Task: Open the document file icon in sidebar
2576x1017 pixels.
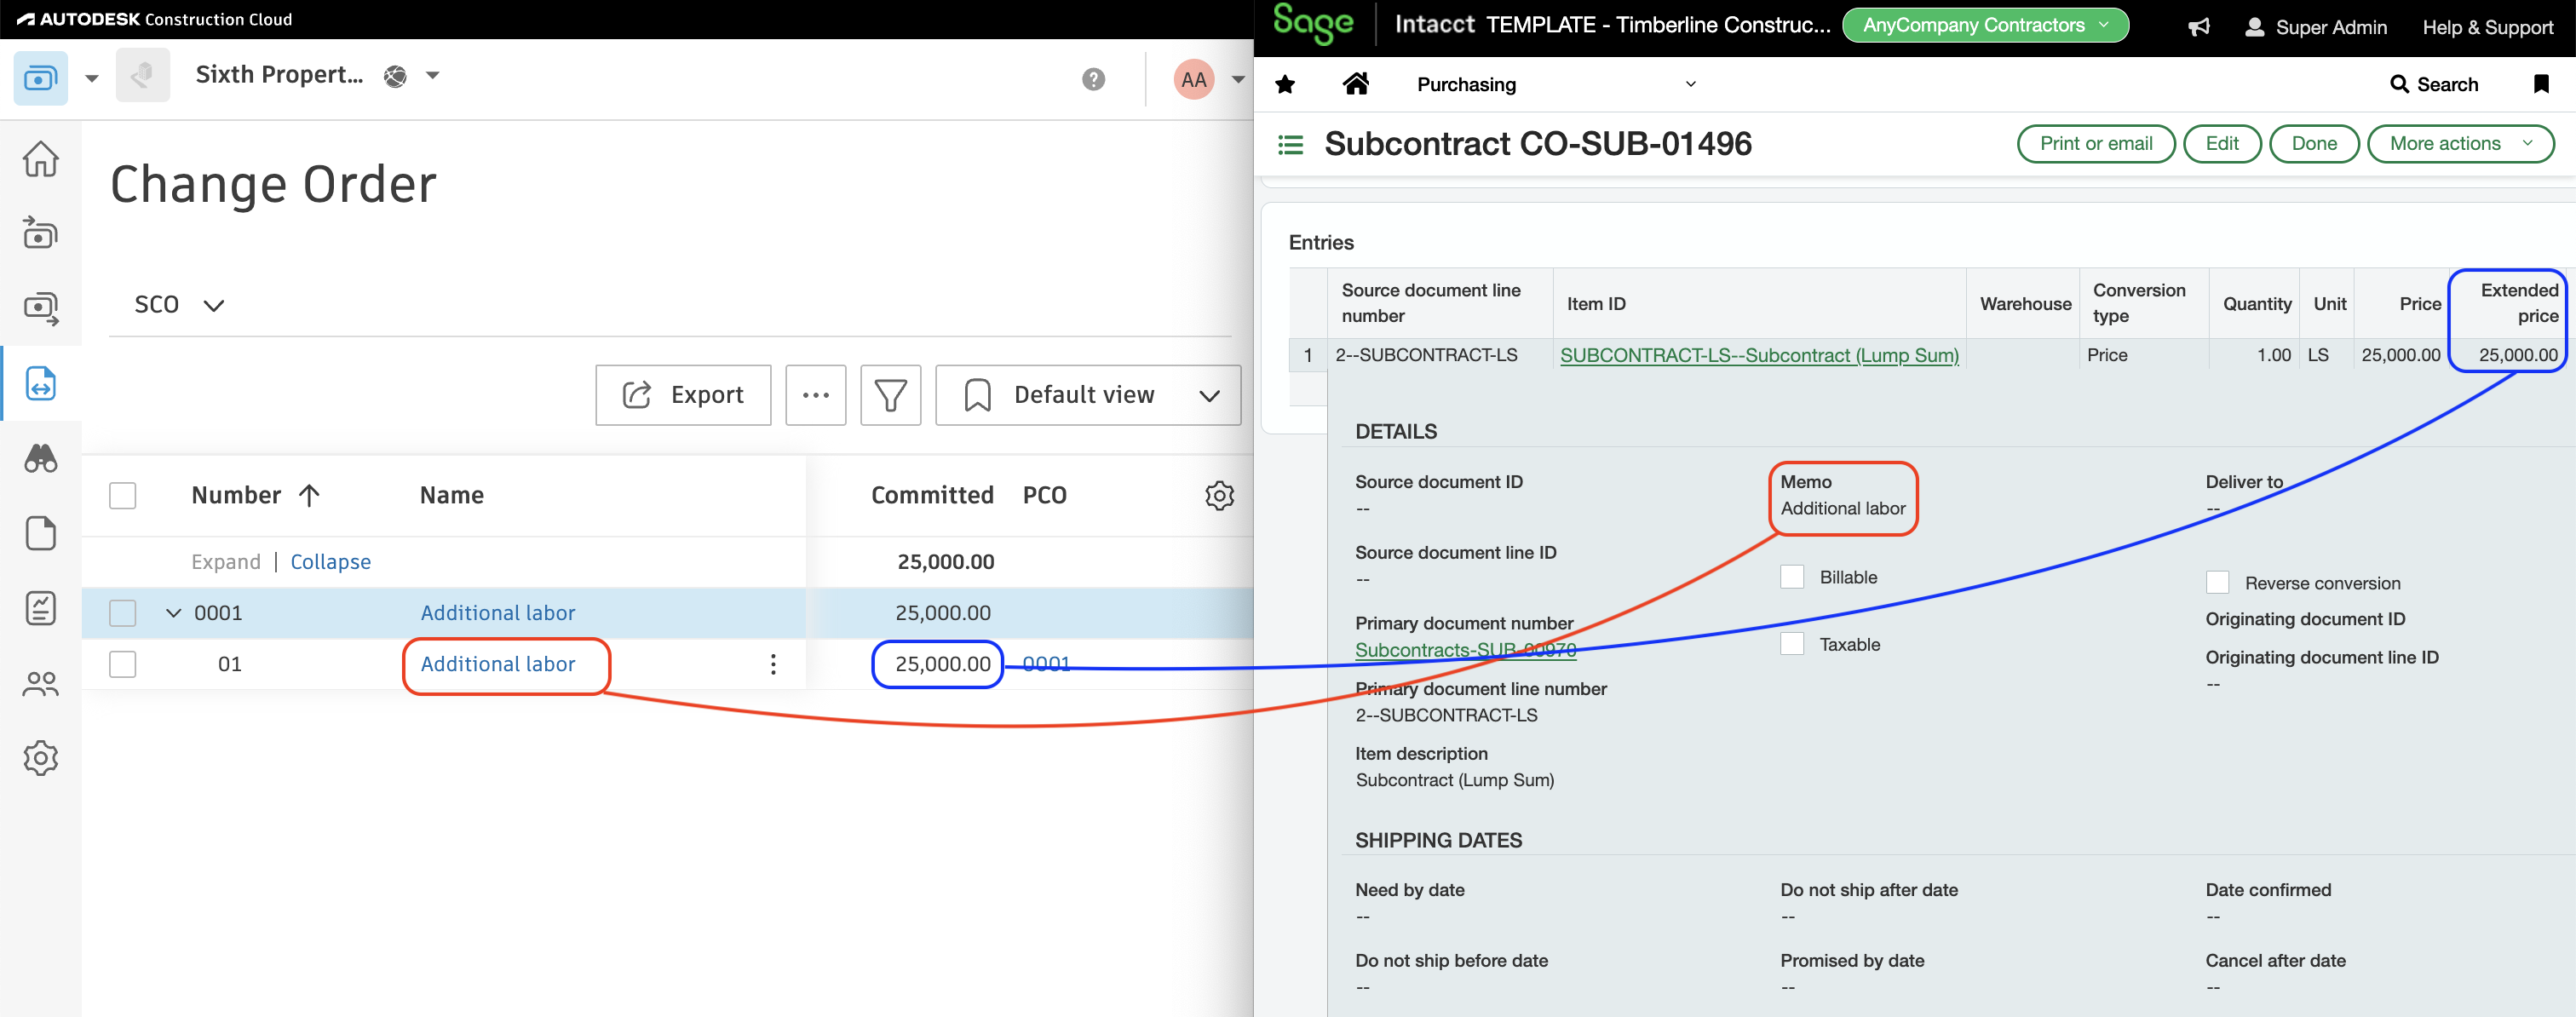Action: [40, 533]
